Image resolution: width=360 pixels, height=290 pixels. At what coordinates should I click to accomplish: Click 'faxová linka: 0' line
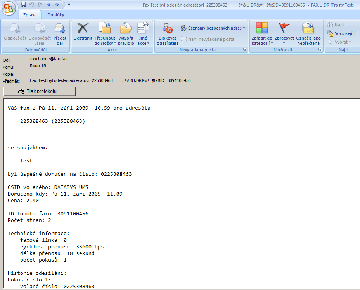point(43,240)
